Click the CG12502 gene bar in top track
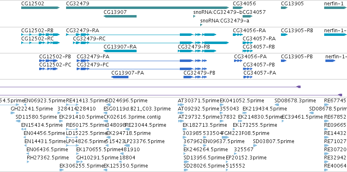The image size is (347, 172). click(40, 8)
